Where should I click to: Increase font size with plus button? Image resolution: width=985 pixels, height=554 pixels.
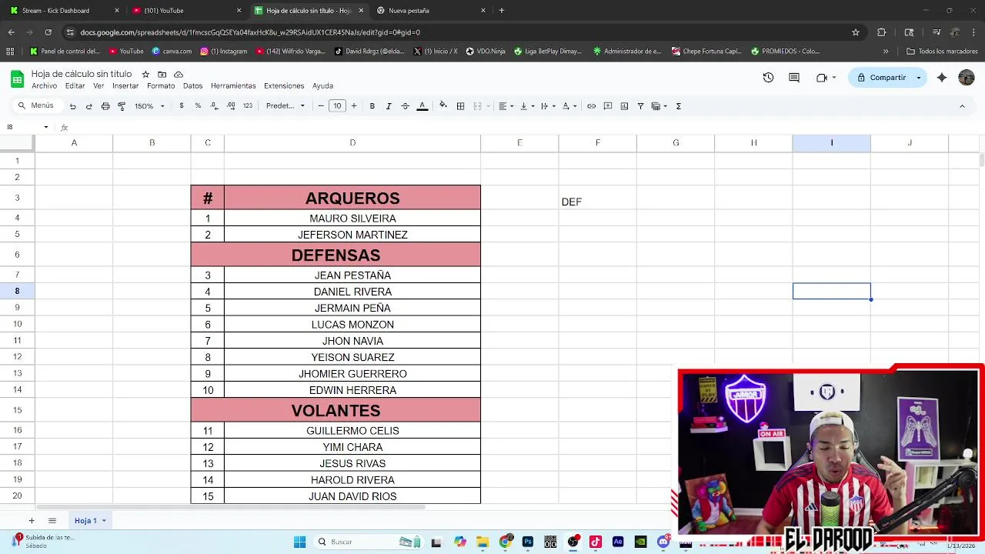pyautogui.click(x=354, y=106)
